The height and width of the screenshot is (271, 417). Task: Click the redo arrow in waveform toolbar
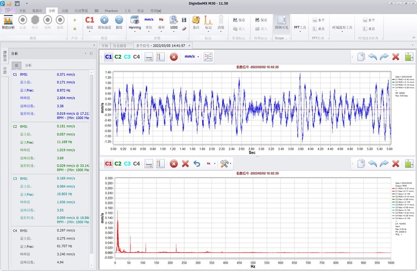pos(384,57)
